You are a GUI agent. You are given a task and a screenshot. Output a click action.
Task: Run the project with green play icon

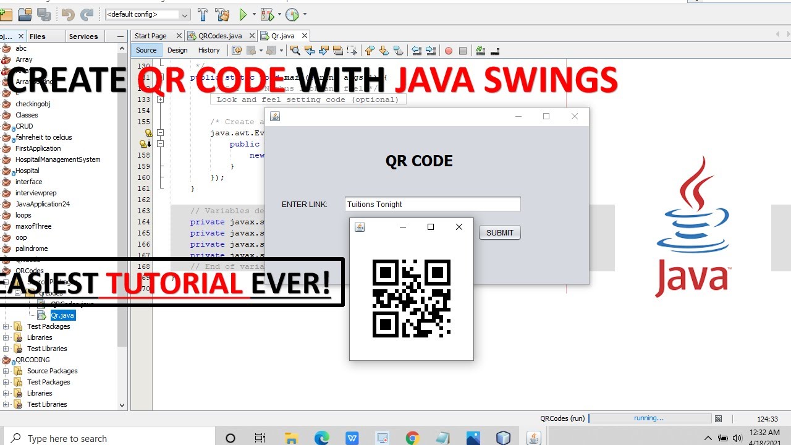[243, 14]
